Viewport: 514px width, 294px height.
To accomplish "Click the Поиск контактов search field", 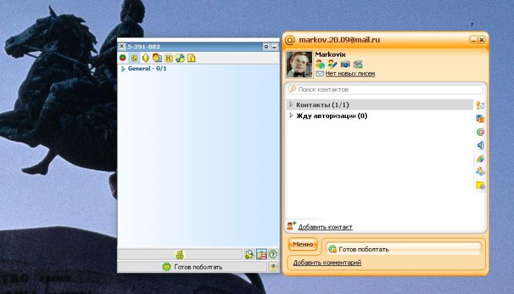I will click(385, 90).
